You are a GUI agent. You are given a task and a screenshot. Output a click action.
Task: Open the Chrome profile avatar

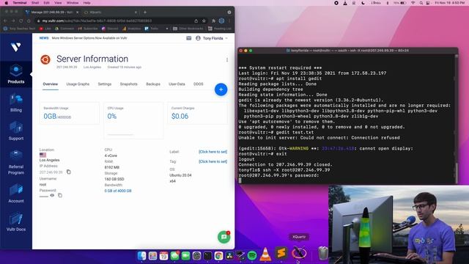tap(221, 21)
